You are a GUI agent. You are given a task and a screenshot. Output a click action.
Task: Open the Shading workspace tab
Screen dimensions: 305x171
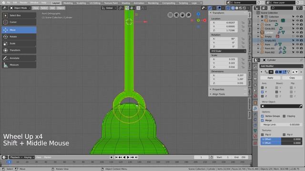click(126, 3)
